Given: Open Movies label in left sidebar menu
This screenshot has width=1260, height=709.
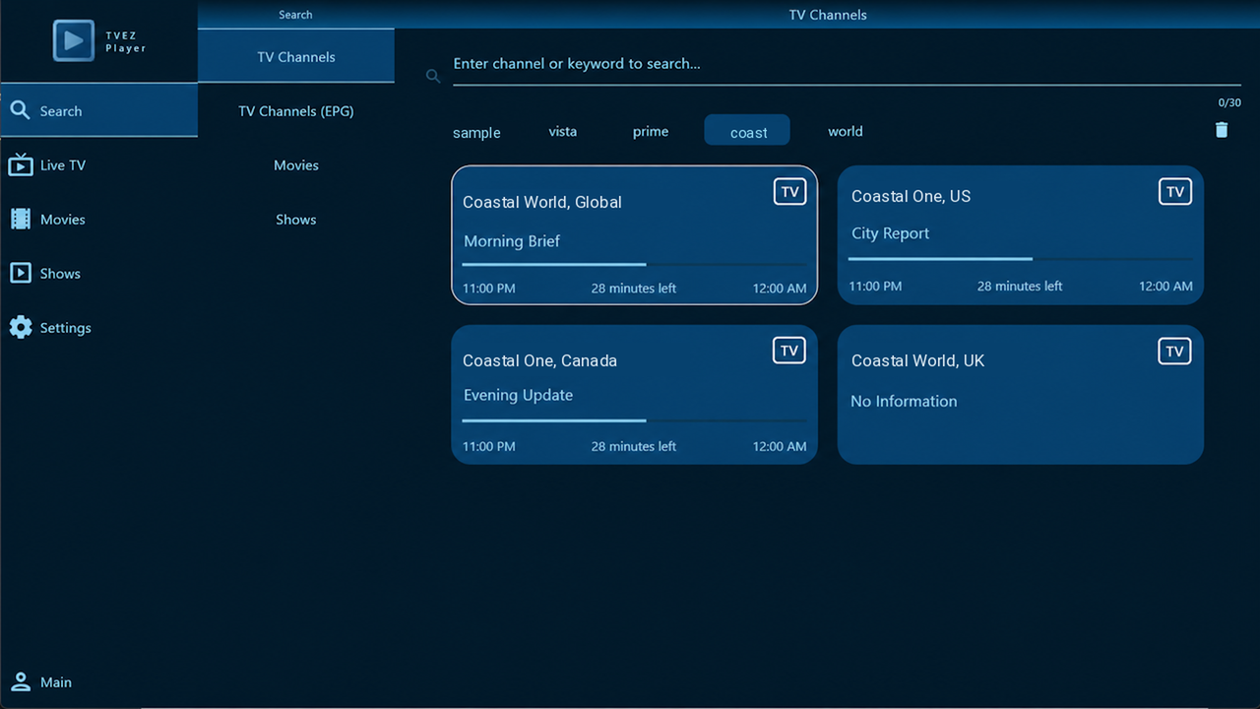Looking at the screenshot, I should click(x=63, y=219).
